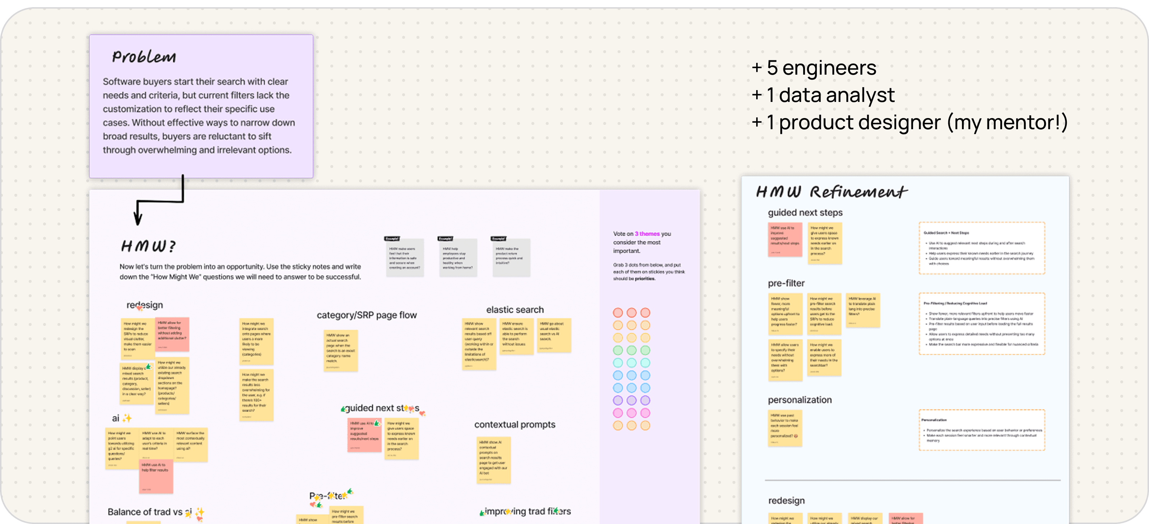
Task: Click the sparkle emoji after 'Balance of trad vs ai'
Action: (199, 511)
